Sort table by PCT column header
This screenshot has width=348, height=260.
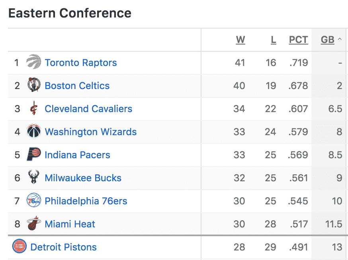click(298, 40)
